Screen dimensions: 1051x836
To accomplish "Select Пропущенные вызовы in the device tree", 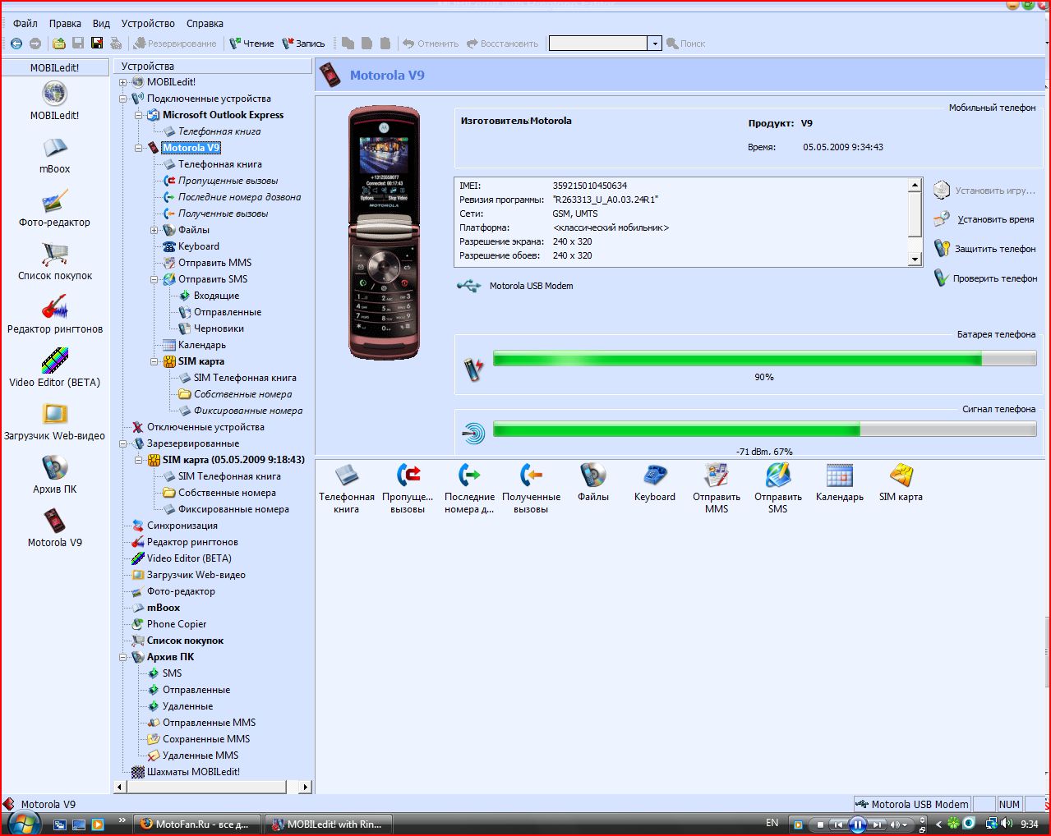I will 228,181.
